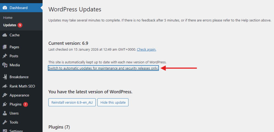Image resolution: width=274 pixels, height=132 pixels.
Task: Click the Tools wrench icon
Action: [5, 122]
